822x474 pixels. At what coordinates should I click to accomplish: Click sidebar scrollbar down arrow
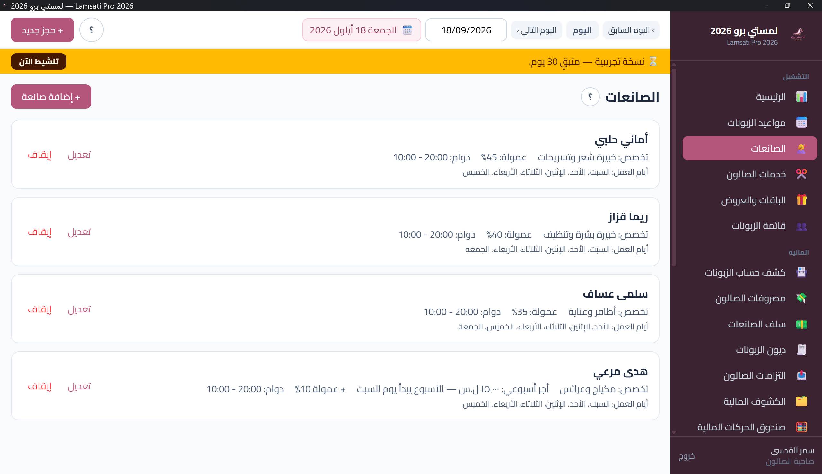674,433
